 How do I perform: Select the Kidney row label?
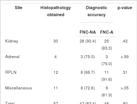coord(12,41)
